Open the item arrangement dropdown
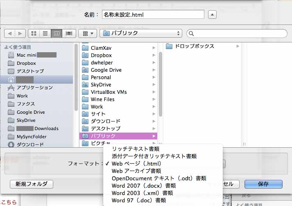This screenshot has width=292, height=206. (x=88, y=33)
